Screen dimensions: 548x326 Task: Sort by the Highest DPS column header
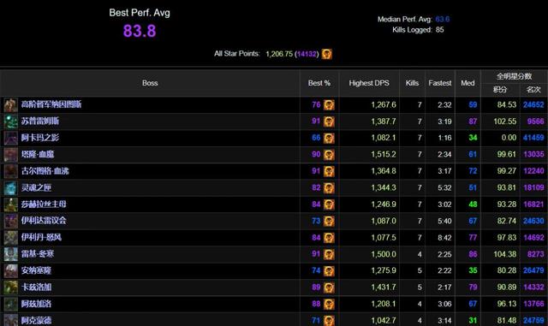click(x=369, y=83)
